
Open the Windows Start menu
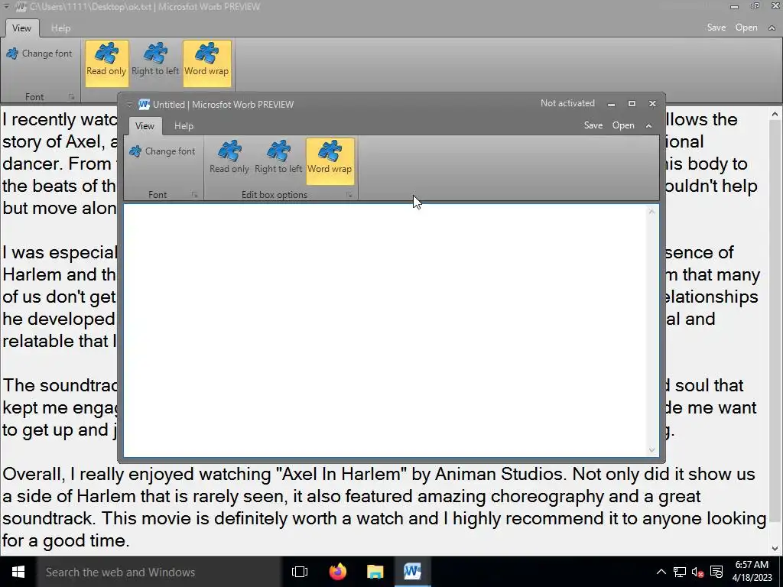coord(18,572)
